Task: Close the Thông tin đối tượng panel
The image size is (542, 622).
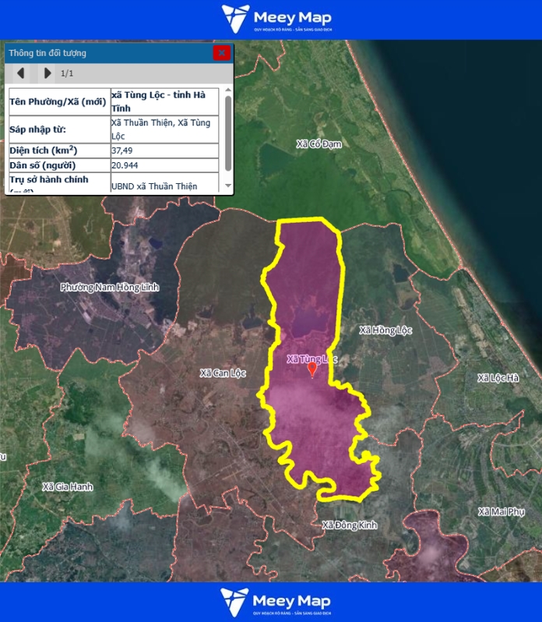Action: click(x=222, y=53)
